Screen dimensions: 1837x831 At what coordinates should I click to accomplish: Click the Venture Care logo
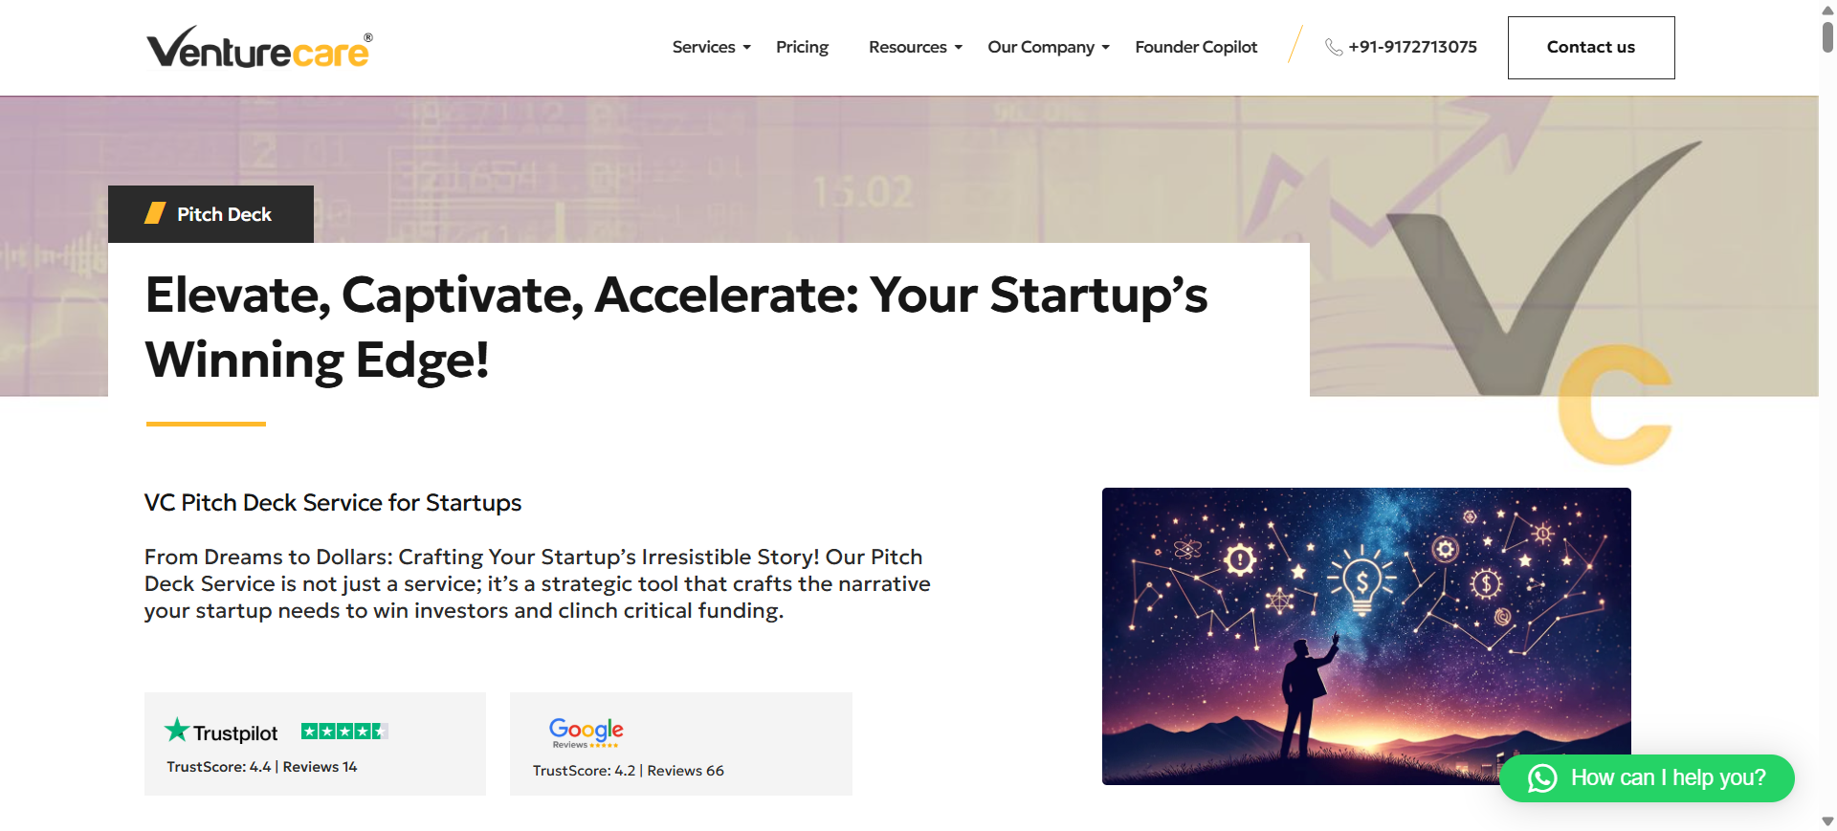pyautogui.click(x=256, y=45)
